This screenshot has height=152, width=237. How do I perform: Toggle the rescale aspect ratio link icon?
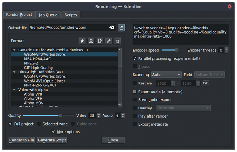coord(206,83)
